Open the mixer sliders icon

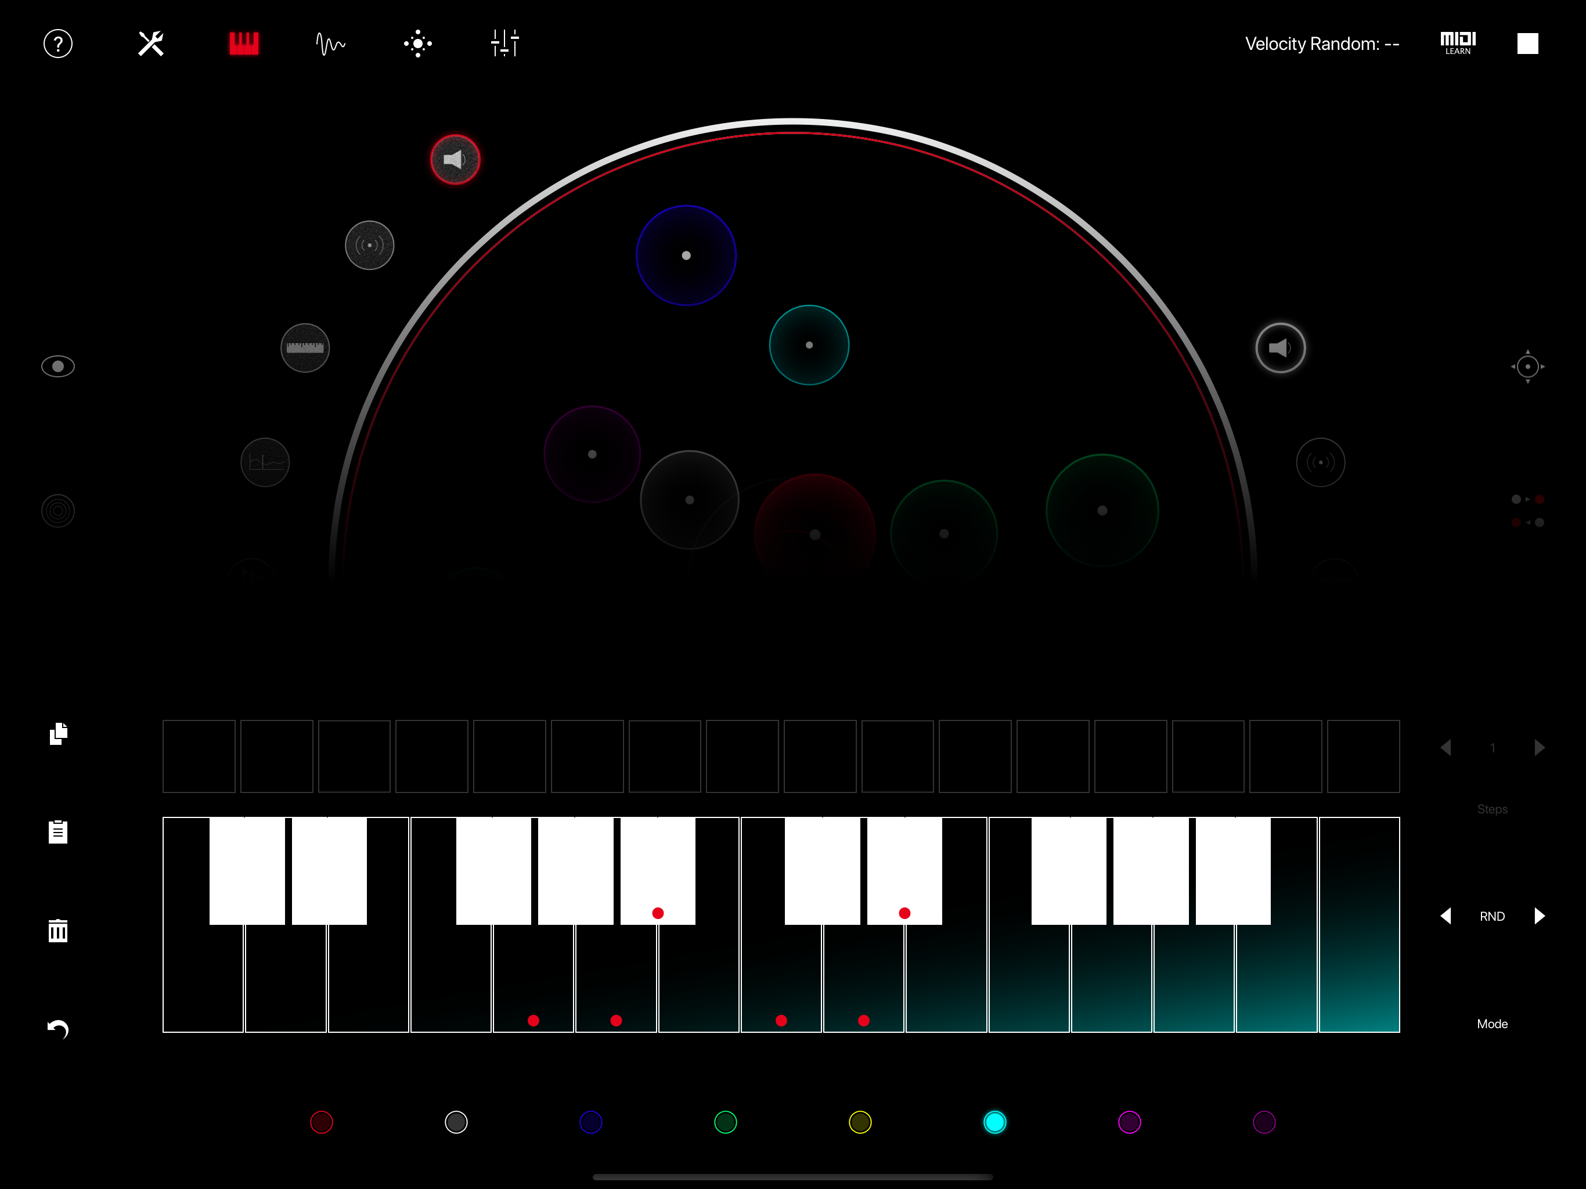point(504,44)
